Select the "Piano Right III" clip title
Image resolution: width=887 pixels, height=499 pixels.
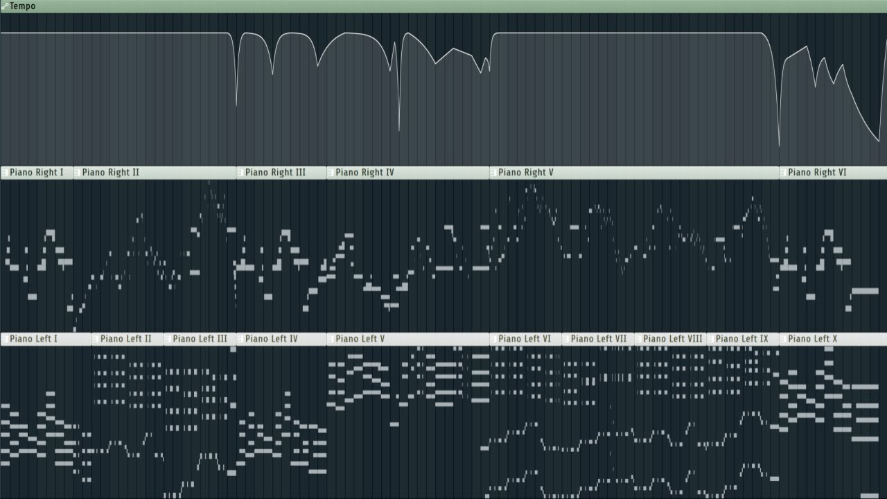[275, 173]
